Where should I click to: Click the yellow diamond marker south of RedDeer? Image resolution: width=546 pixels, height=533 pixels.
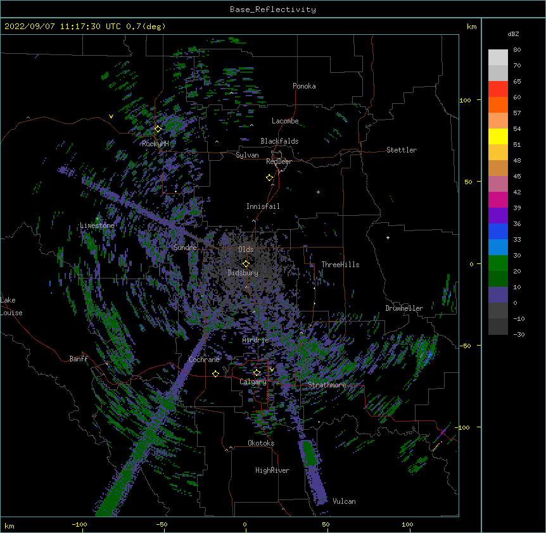[269, 177]
